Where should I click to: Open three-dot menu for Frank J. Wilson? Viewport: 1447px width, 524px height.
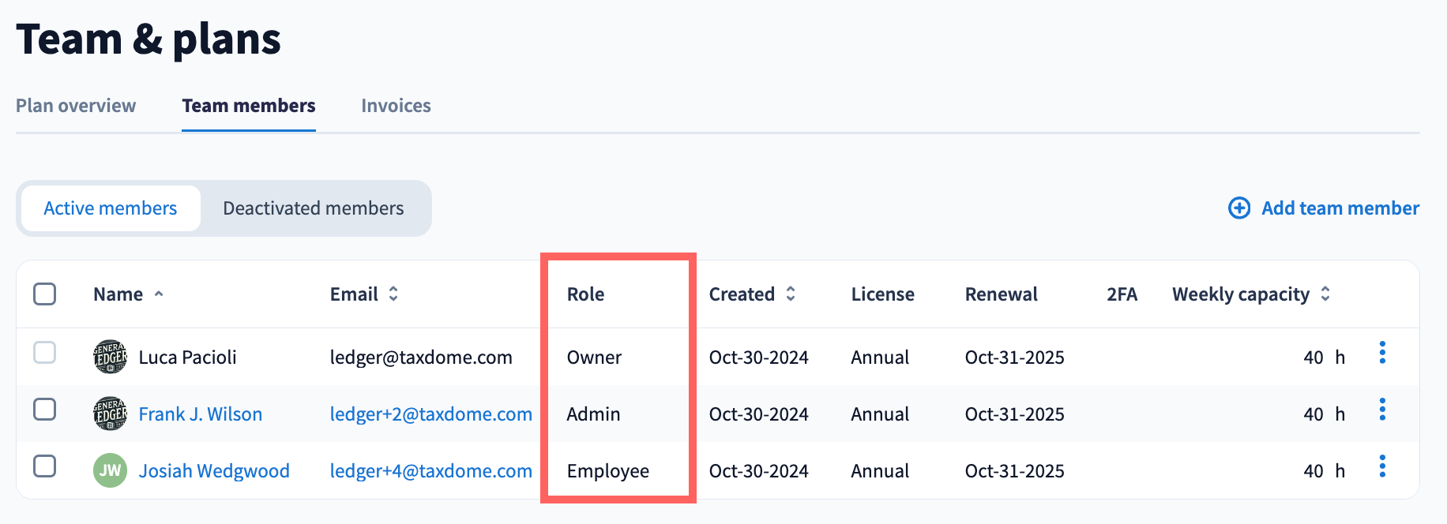(x=1382, y=410)
